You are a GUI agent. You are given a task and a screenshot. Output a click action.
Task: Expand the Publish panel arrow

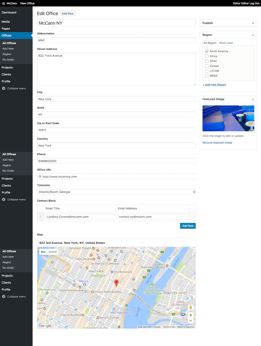click(x=253, y=23)
